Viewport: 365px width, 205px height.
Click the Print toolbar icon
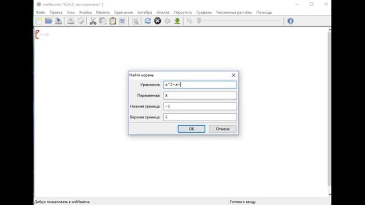pyautogui.click(x=71, y=21)
